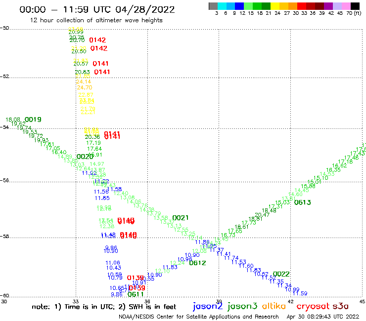Click the 'jason2' satellite legend label
Image resolution: width=366 pixels, height=321 pixels.
(208, 306)
